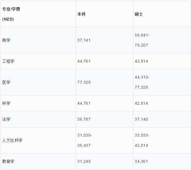Viewport: 191px width, 170px height.
Task: Click the 专业/学费 (NZD) header cell
Action: [11, 14]
